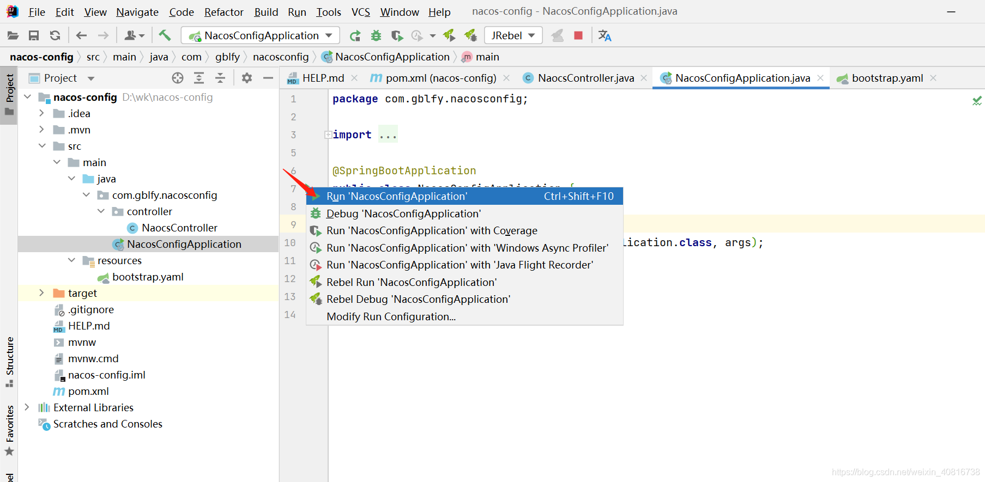Viewport: 985px width, 482px height.
Task: Close the NaocsController.java tab
Action: click(644, 78)
